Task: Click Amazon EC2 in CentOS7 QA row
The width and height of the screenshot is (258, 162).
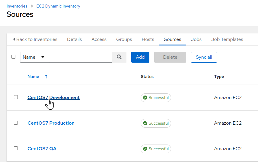Action: tap(228, 149)
